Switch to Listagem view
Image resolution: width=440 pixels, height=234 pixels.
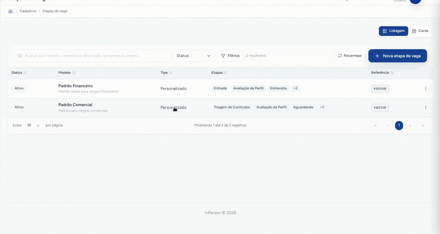(393, 31)
